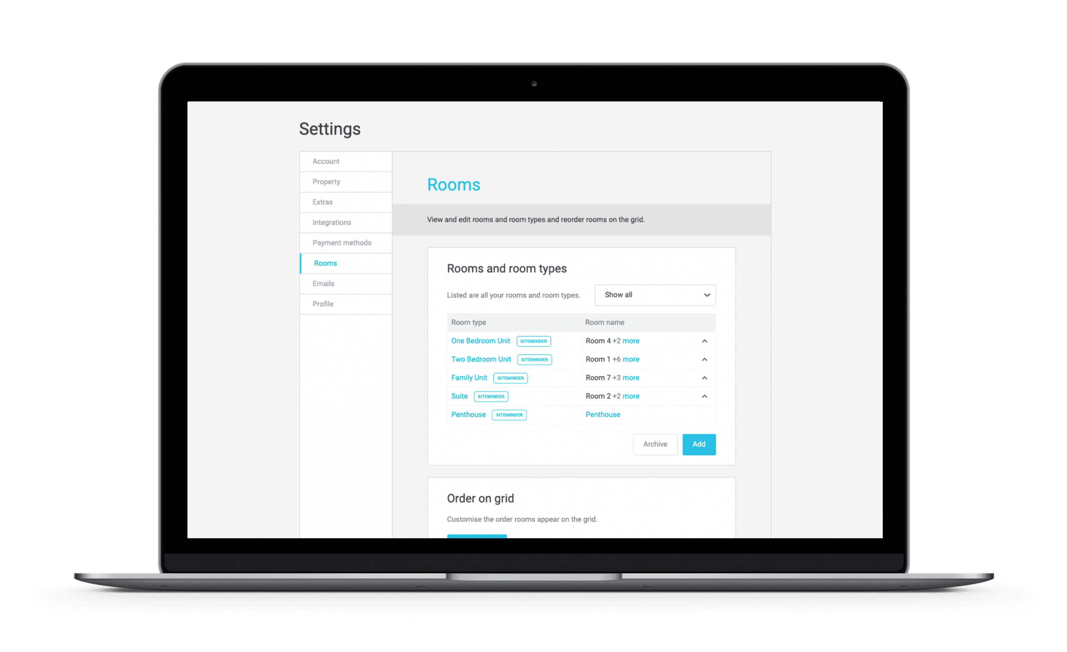Expand the Suite room type chevron
1067x652 pixels.
tap(704, 396)
